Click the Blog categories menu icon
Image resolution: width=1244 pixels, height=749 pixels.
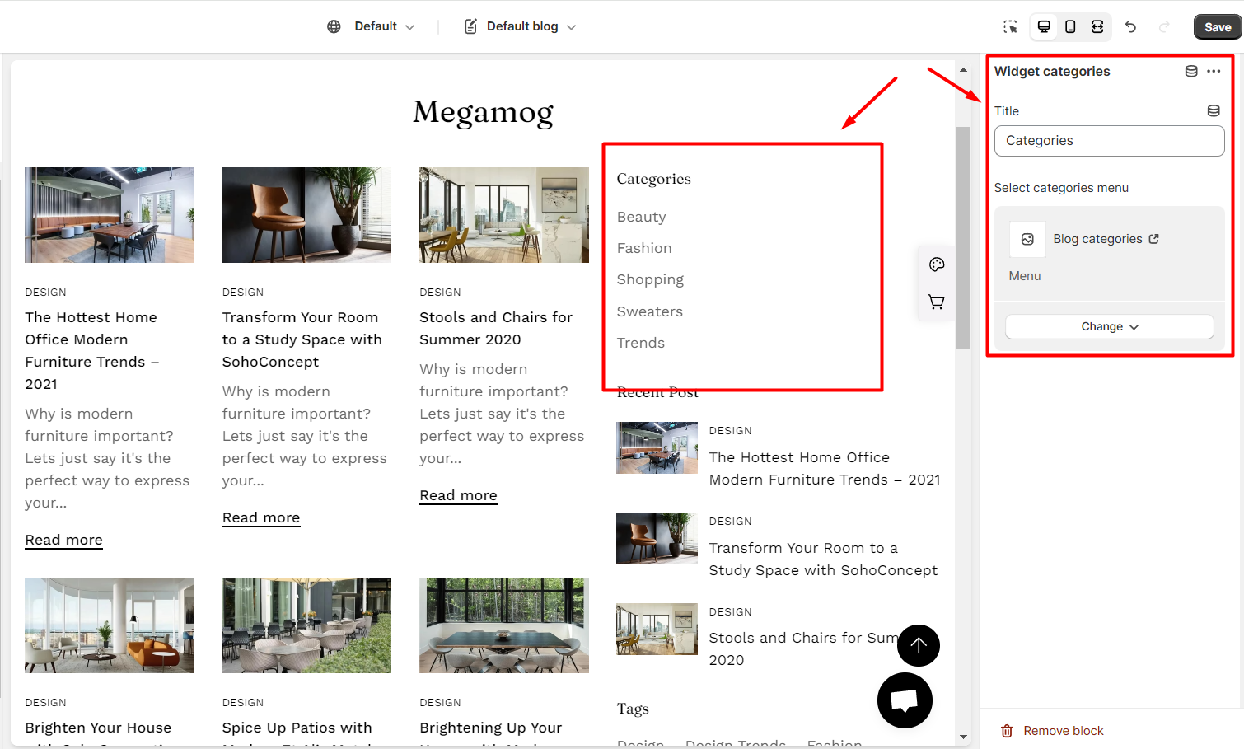pos(1027,239)
